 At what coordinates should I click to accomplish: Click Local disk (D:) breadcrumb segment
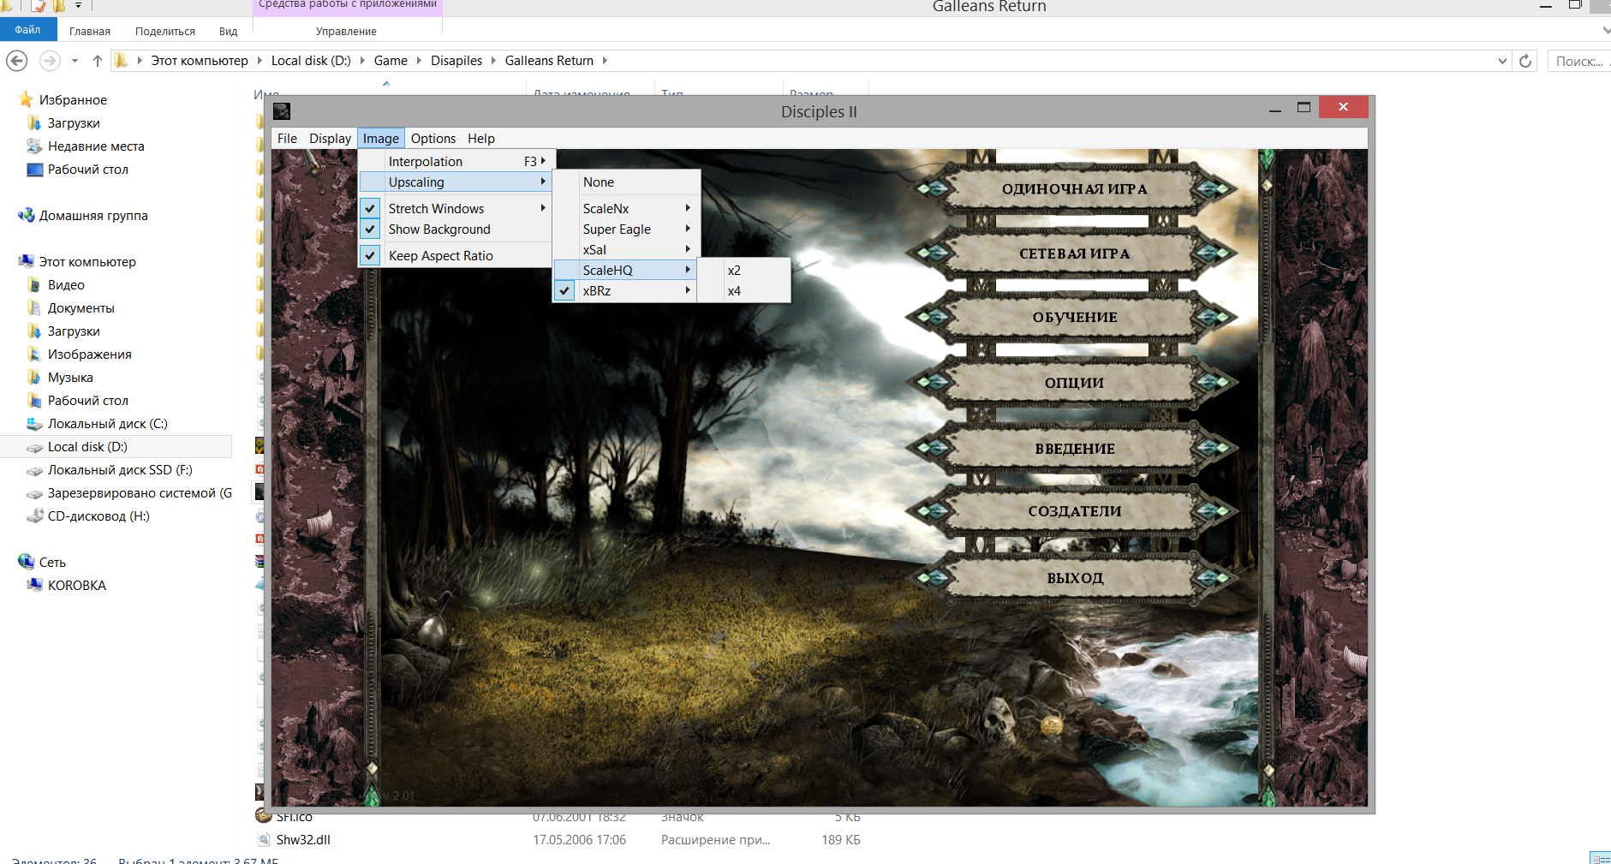311,61
